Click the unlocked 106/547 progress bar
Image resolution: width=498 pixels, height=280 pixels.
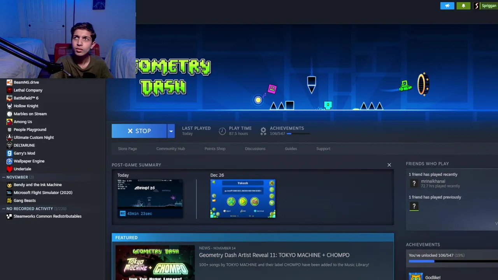coord(453,261)
